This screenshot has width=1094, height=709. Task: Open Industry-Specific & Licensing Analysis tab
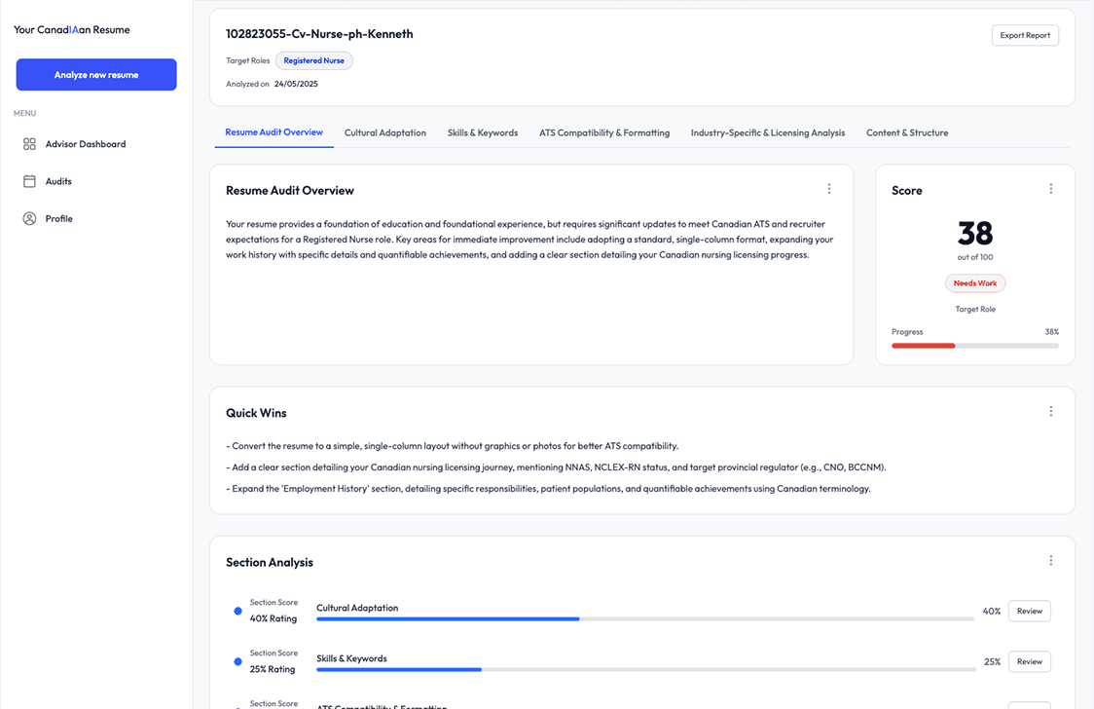[768, 132]
